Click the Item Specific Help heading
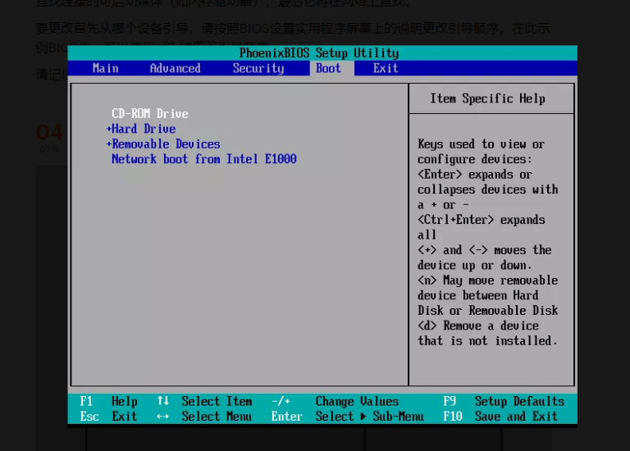The image size is (630, 451). 487,98
